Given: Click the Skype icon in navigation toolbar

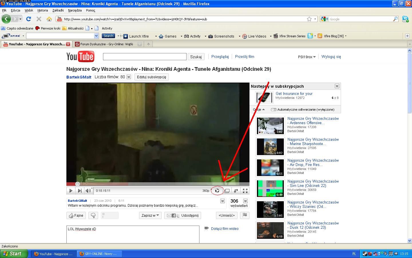Looking at the screenshot, I should click(405, 19).
